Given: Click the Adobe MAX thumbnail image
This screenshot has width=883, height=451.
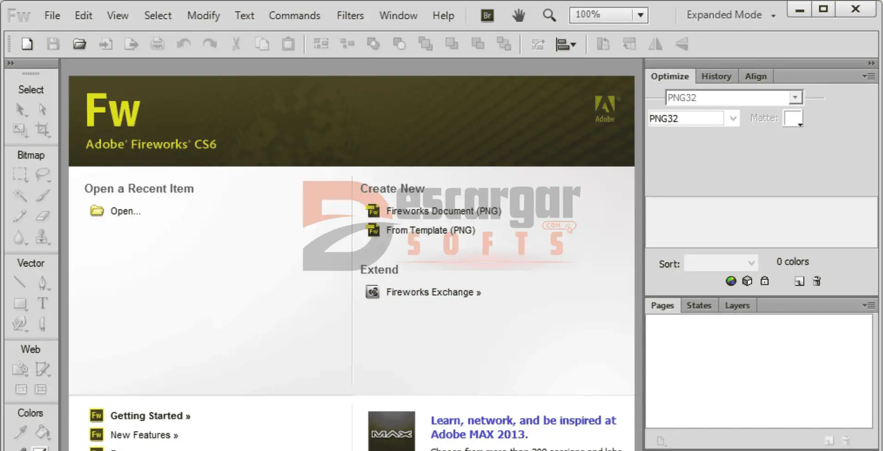Looking at the screenshot, I should point(391,431).
